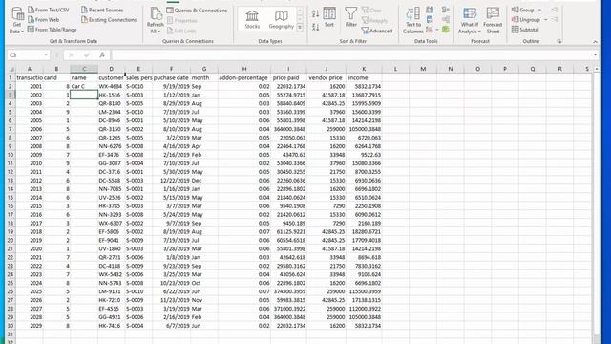Expand the Ungroup dropdown arrow
Screen dimensions: 611x344
545,19
